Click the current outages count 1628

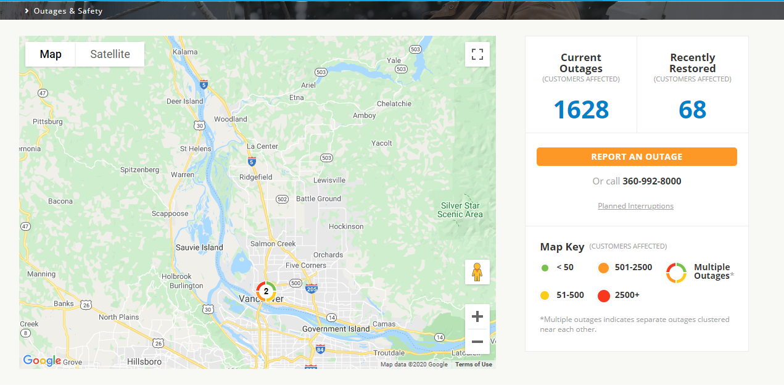coord(581,110)
